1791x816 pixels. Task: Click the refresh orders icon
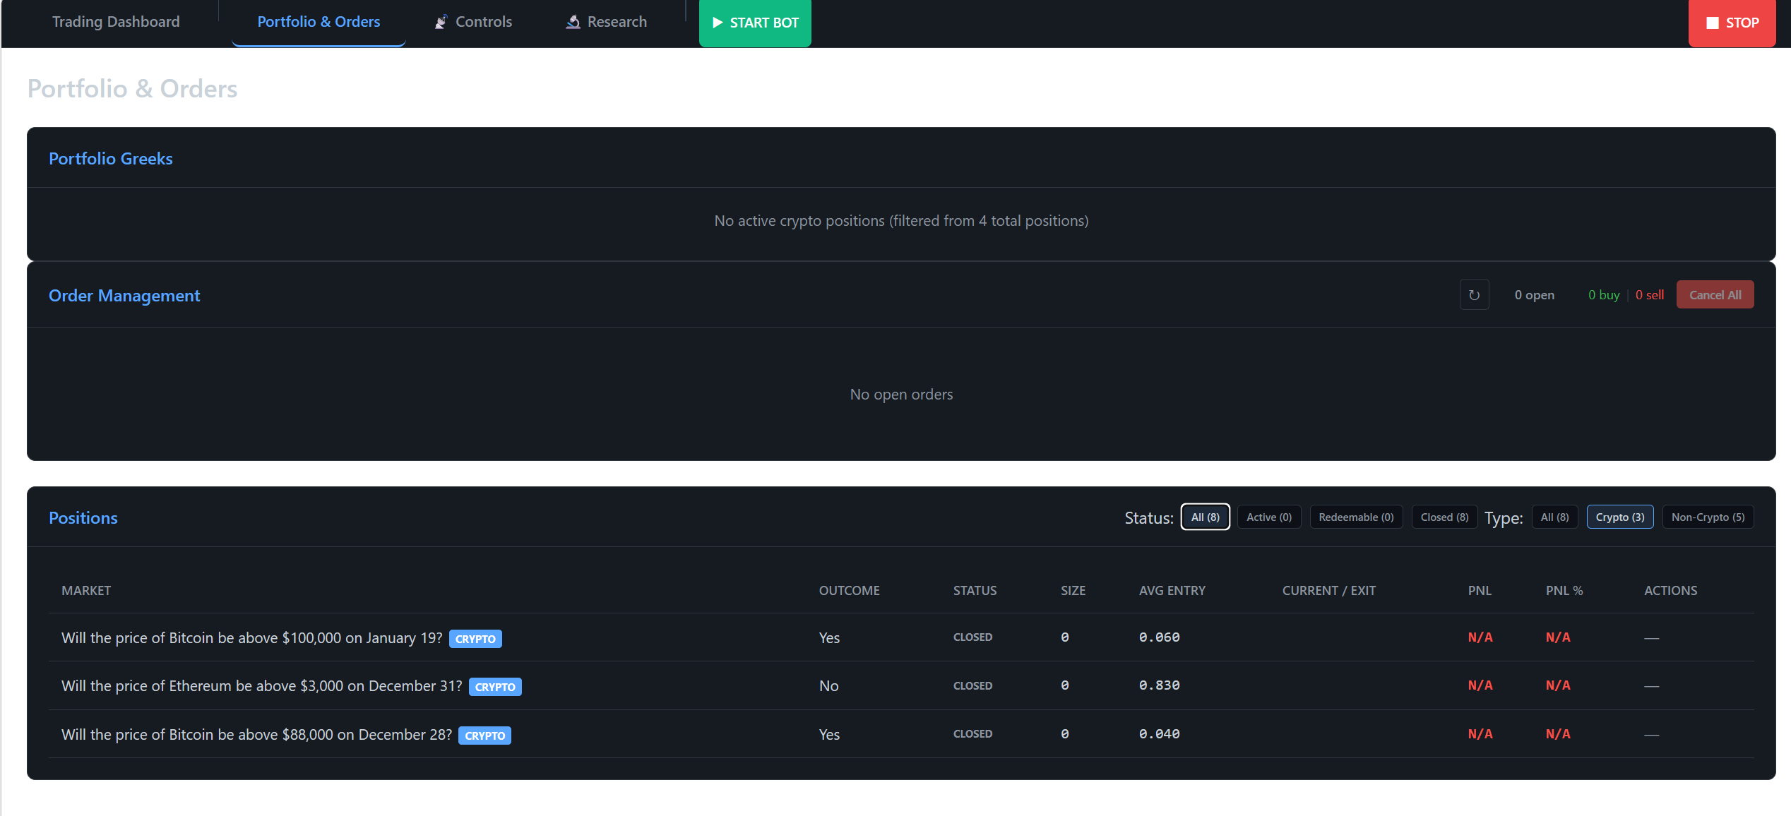click(x=1474, y=295)
